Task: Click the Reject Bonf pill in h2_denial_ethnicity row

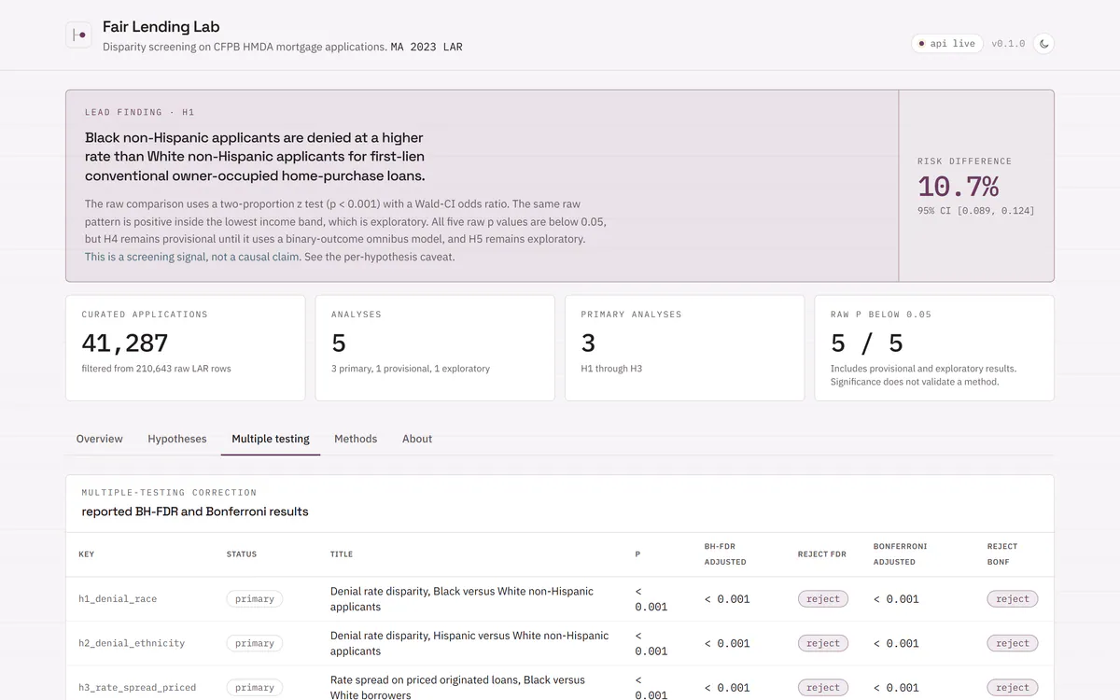Action: tap(1013, 643)
